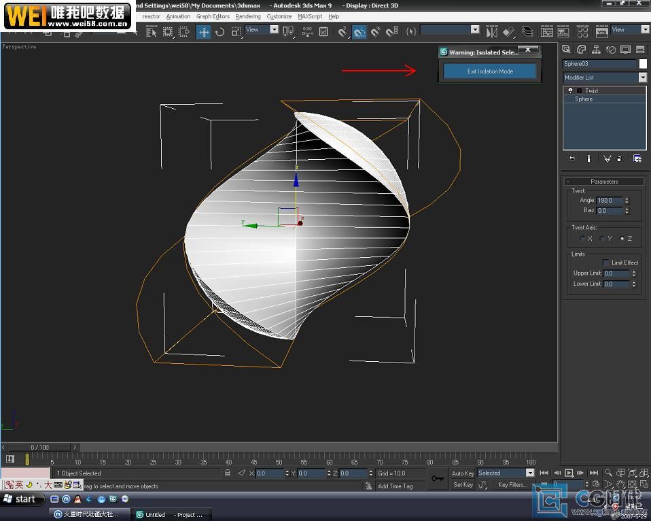
Task: Open the Schematic View
Action: pos(563,31)
